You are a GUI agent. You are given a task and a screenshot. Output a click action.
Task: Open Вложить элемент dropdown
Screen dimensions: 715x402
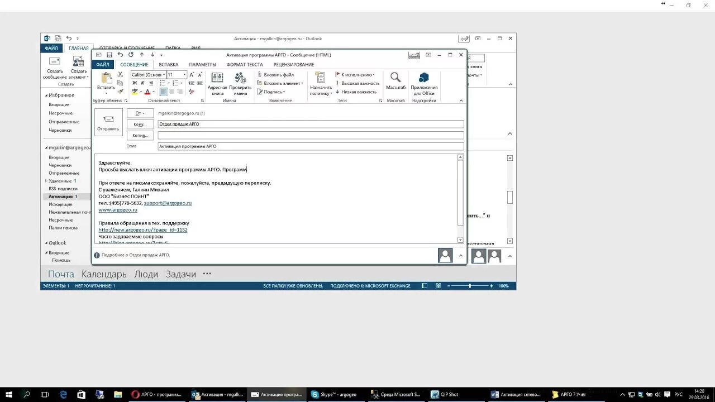[280, 83]
